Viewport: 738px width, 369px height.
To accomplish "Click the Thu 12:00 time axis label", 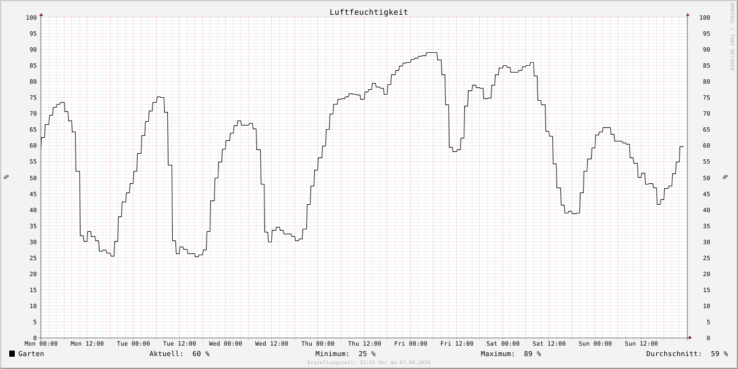I will tap(365, 344).
